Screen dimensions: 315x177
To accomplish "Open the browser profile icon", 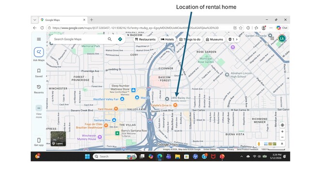I will click(x=264, y=28).
